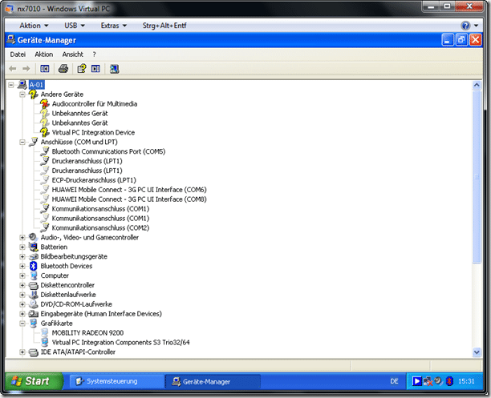Click the Bildbearbeitungsgeräte icon
The height and width of the screenshot is (398, 491).
33,257
